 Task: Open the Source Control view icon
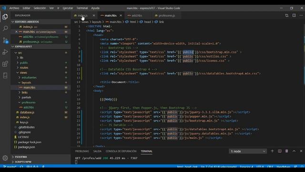pyautogui.click(x=5, y=40)
